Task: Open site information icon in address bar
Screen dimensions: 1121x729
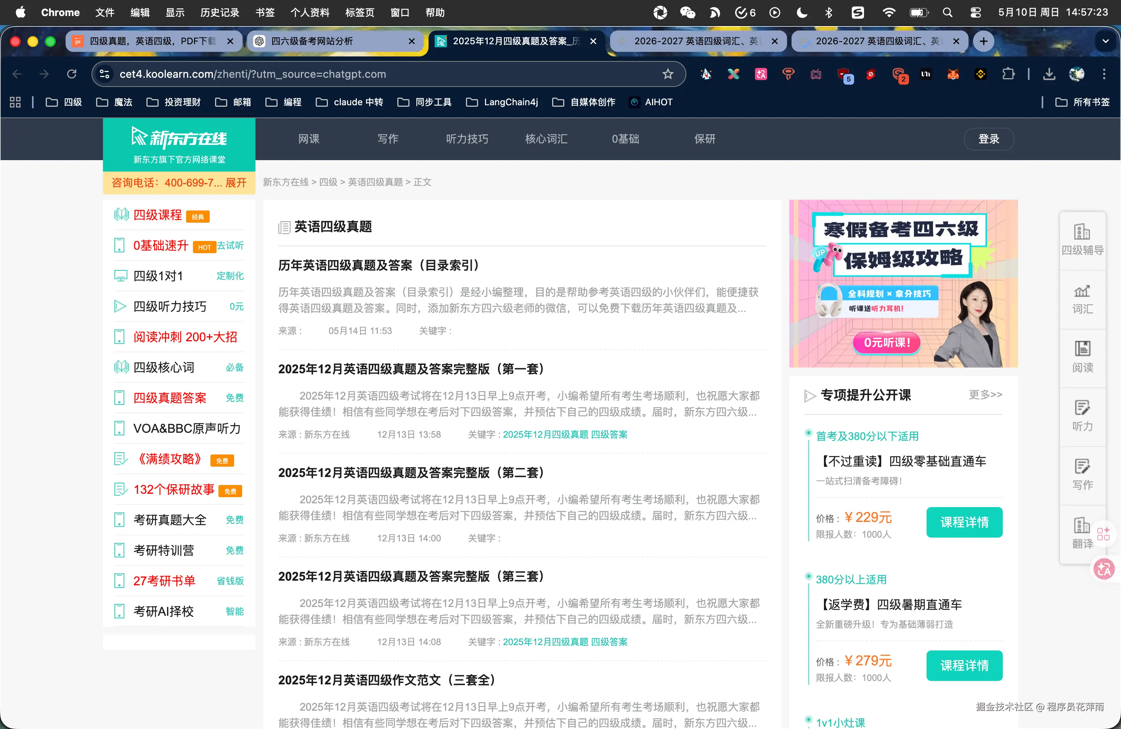Action: (x=104, y=74)
